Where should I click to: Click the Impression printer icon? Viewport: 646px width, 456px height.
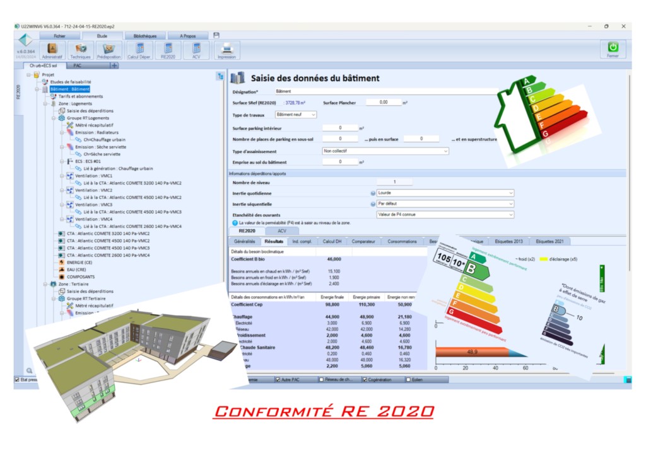(x=226, y=50)
